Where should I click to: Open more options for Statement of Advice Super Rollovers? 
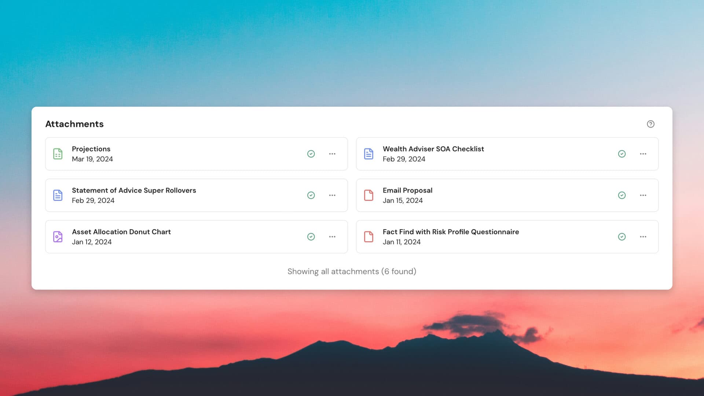click(332, 195)
